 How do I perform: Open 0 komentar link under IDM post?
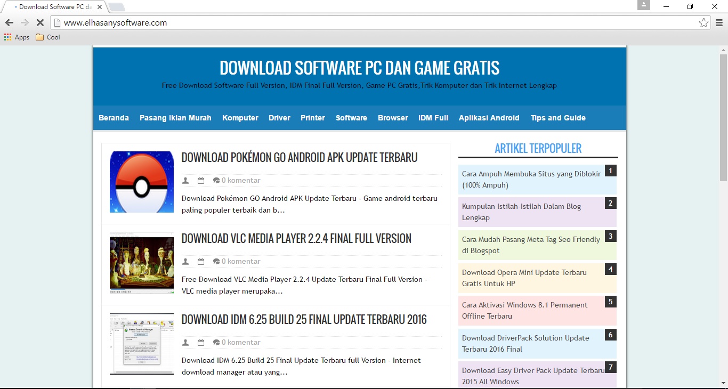pyautogui.click(x=241, y=343)
